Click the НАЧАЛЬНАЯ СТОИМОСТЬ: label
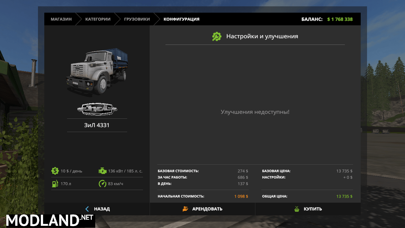This screenshot has width=405, height=228. (181, 196)
